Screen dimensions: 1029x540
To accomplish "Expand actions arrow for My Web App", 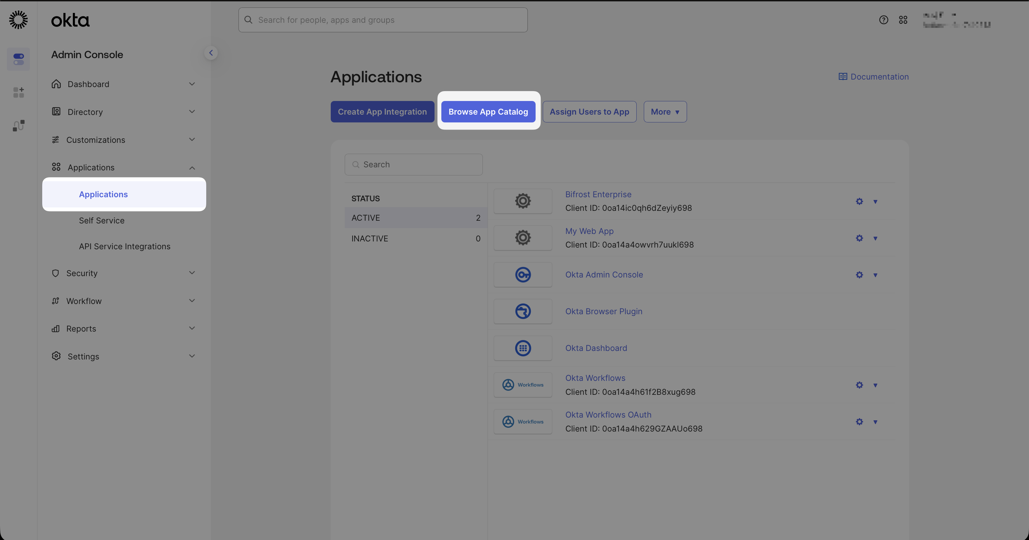I will (875, 238).
